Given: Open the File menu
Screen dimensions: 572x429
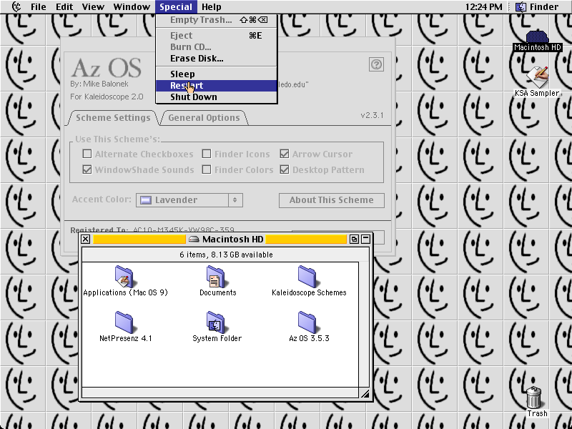Looking at the screenshot, I should click(x=39, y=6).
